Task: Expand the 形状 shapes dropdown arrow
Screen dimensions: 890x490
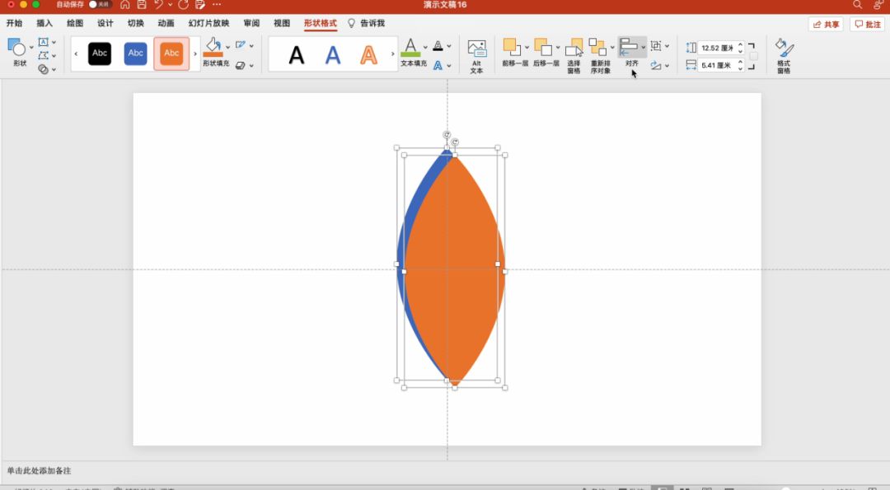Action: [31, 47]
